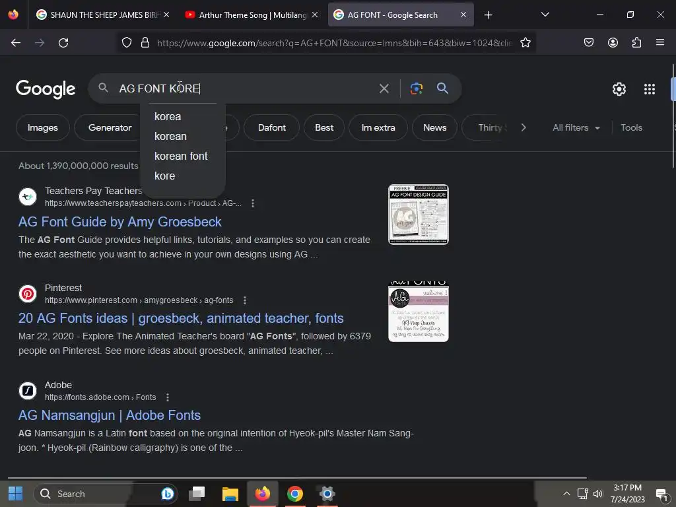Expand the list all tabs dropdown
Viewport: 676px width, 507px height.
[x=545, y=15]
